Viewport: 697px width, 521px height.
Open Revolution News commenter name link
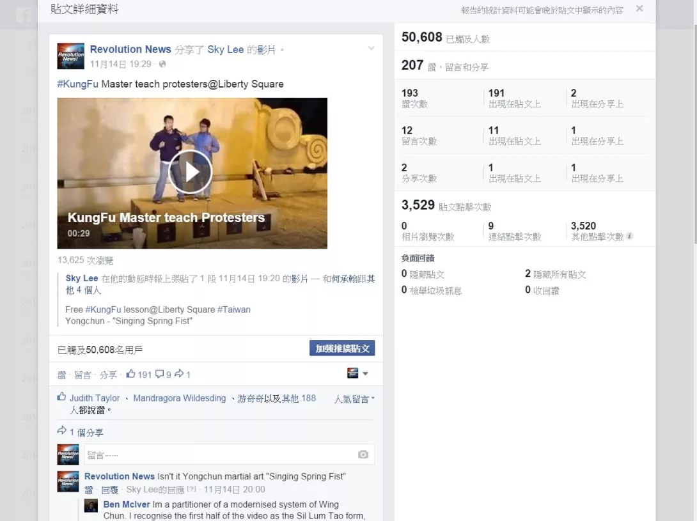[120, 476]
